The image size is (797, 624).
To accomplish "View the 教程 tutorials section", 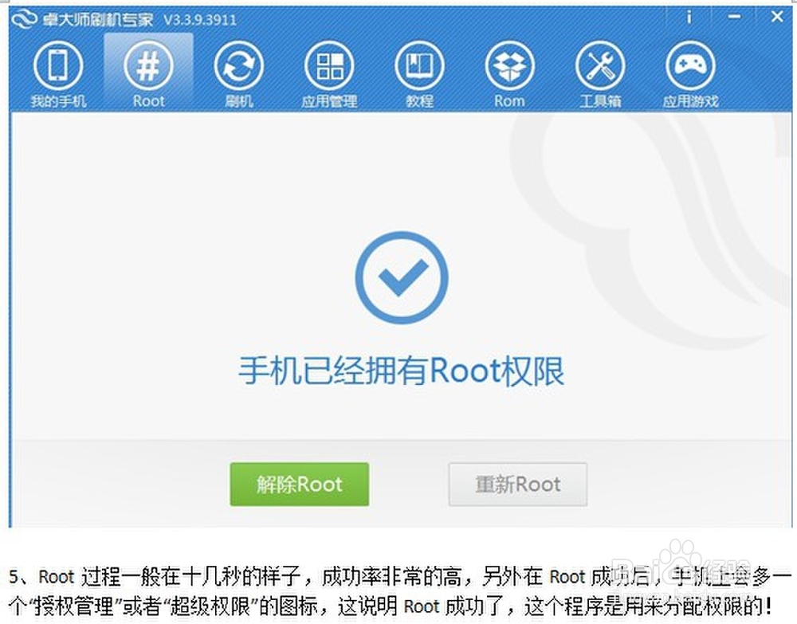I will (419, 72).
